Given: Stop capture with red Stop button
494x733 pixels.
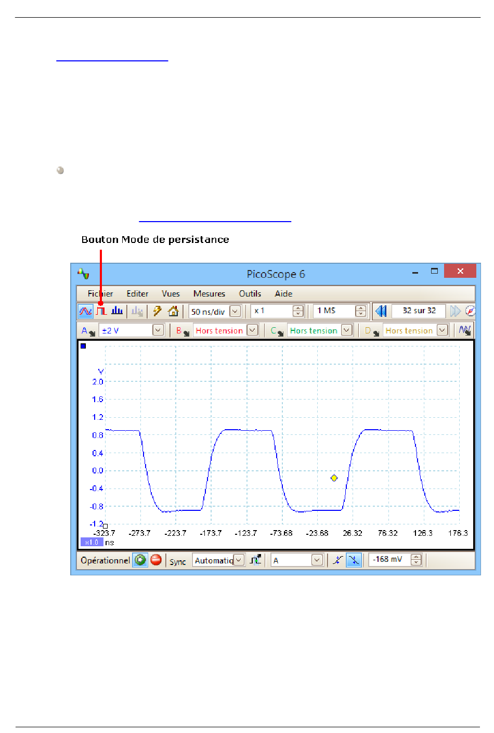Looking at the screenshot, I should click(x=156, y=560).
